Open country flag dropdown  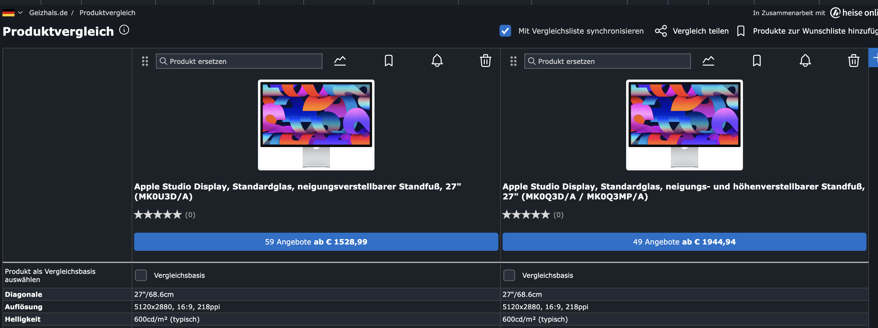(12, 13)
